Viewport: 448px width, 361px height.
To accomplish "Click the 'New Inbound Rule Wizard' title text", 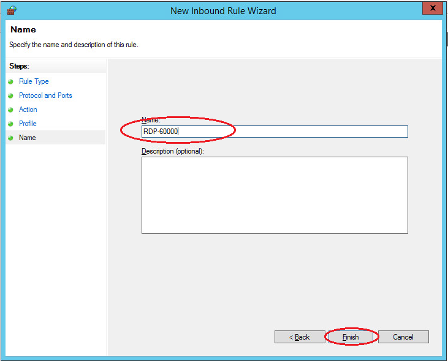I will tap(223, 11).
